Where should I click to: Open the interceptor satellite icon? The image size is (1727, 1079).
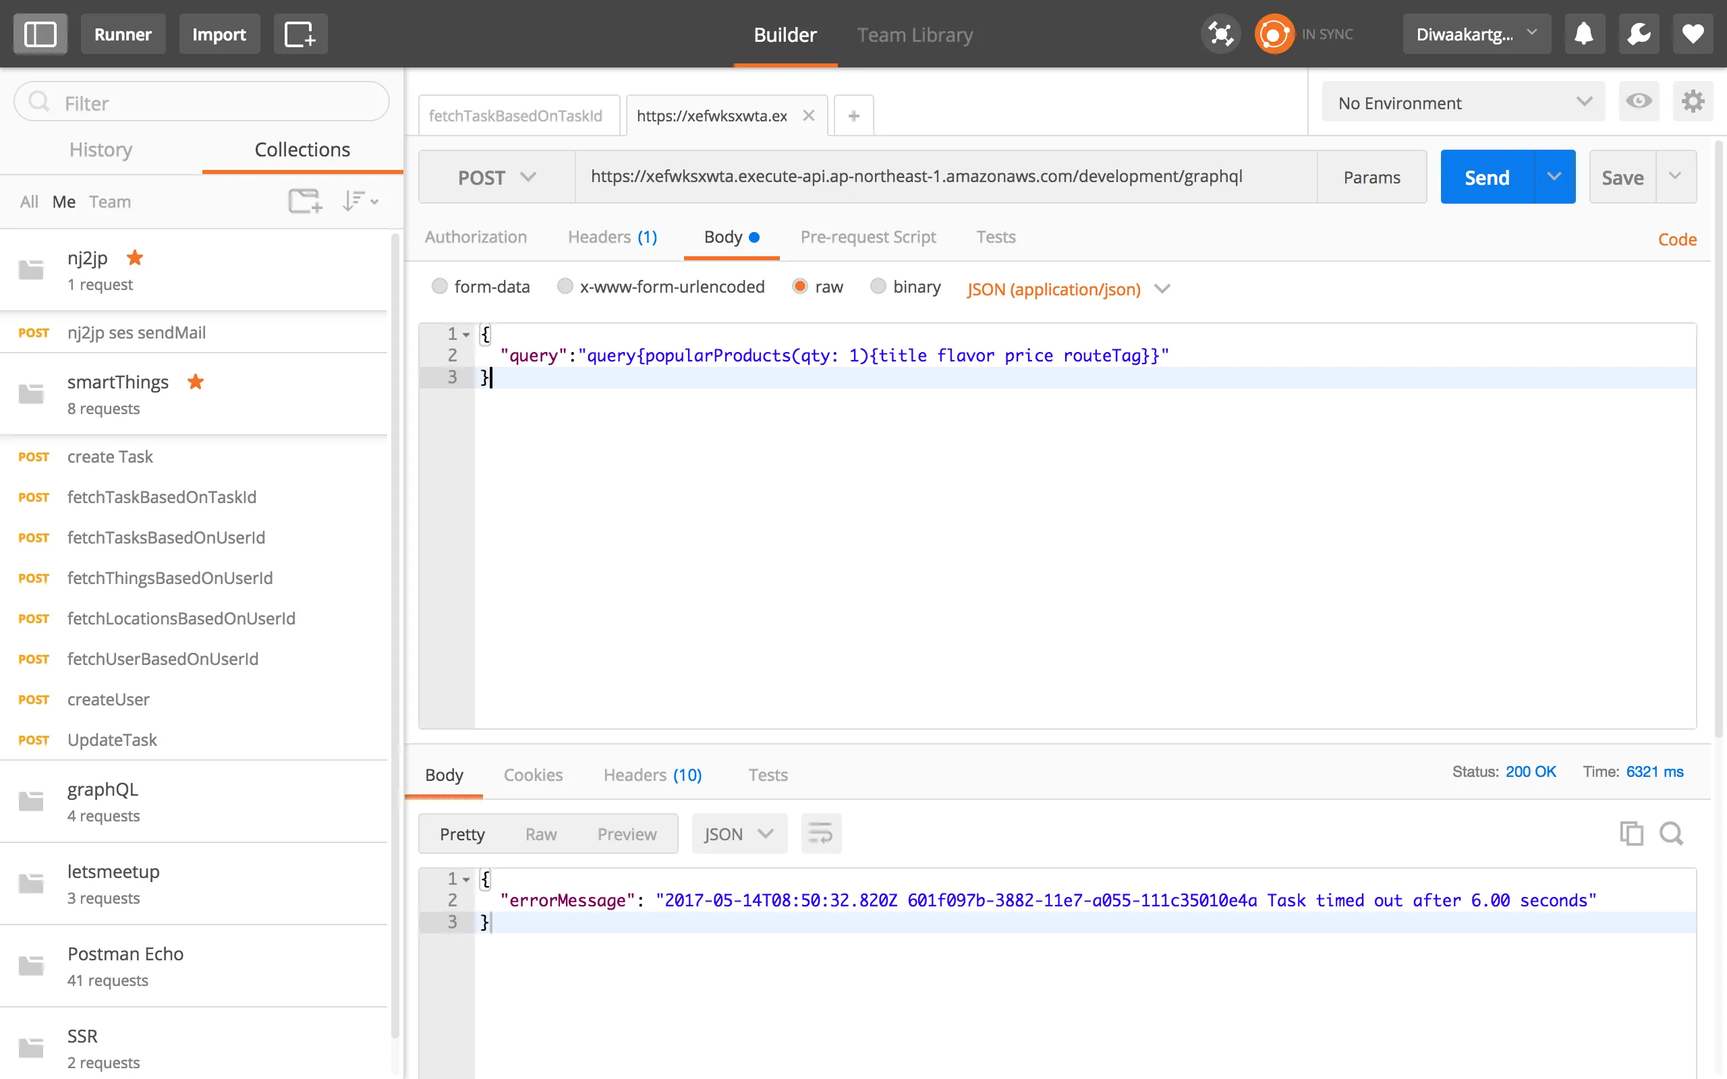1220,34
